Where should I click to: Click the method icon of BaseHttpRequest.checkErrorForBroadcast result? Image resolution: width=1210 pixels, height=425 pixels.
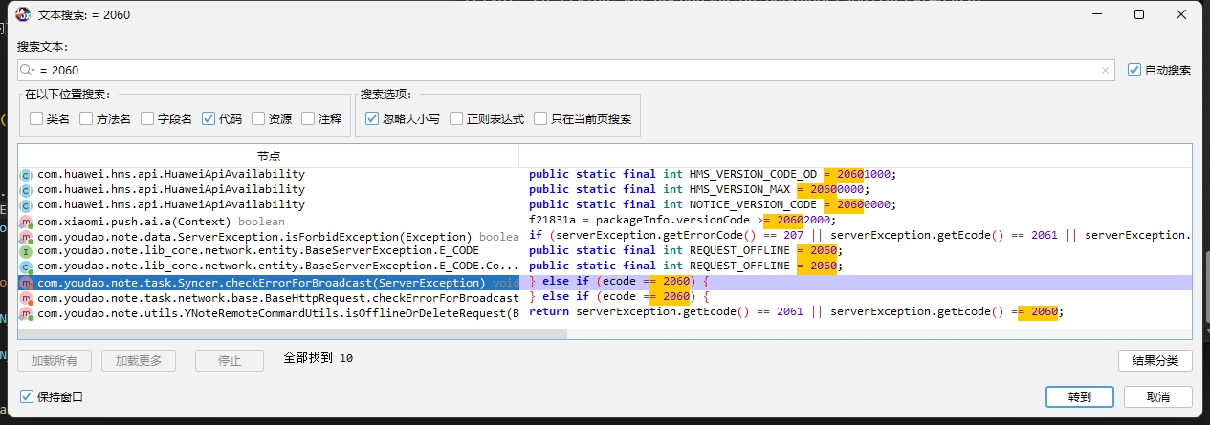click(x=26, y=298)
